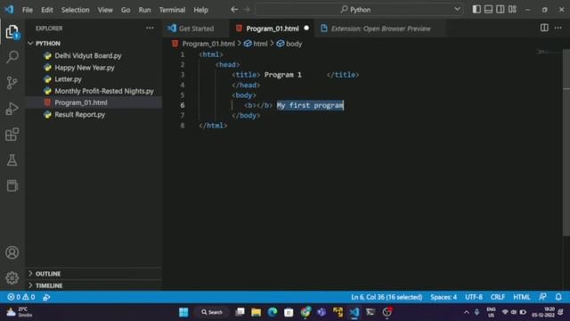Viewport: 570px width, 321px height.
Task: Open the taskbar Search box
Action: click(x=212, y=312)
